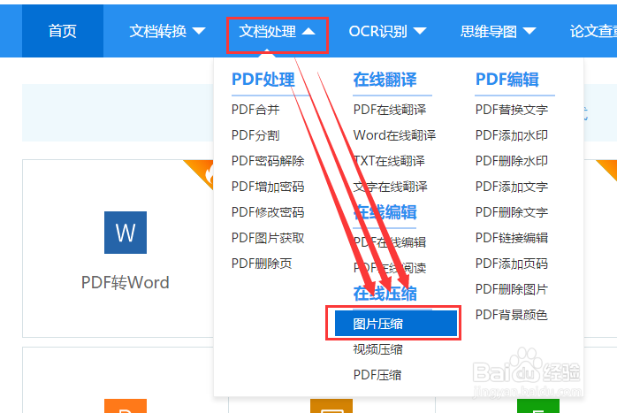Image resolution: width=617 pixels, height=413 pixels.
Task: Open PDF在线翻译 tool
Action: click(x=390, y=110)
